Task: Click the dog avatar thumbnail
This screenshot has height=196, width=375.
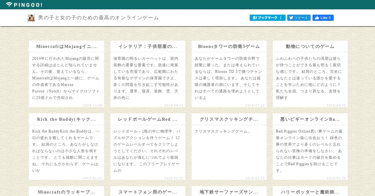Action: tap(31, 18)
